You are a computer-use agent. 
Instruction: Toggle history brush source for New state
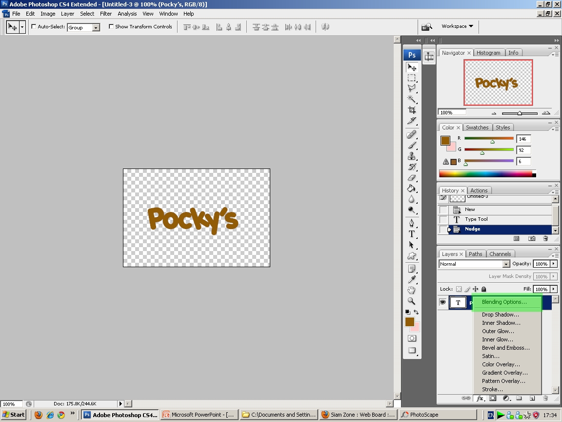443,210
